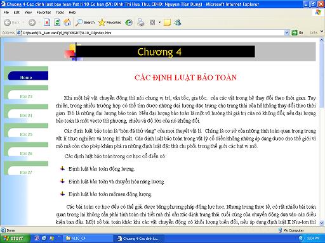This screenshot has height=243, width=325.
Task: Click the Windows flag logo throbber
Action: coord(318,13)
